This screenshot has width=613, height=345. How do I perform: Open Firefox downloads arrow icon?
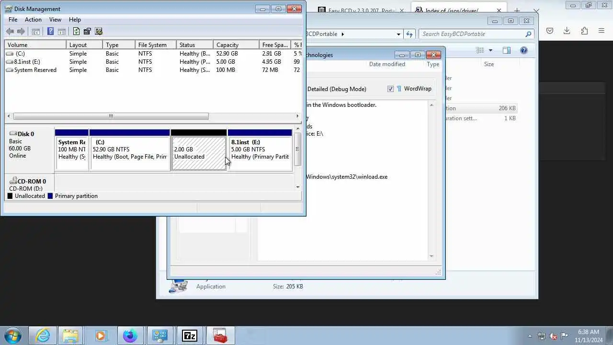pyautogui.click(x=567, y=31)
